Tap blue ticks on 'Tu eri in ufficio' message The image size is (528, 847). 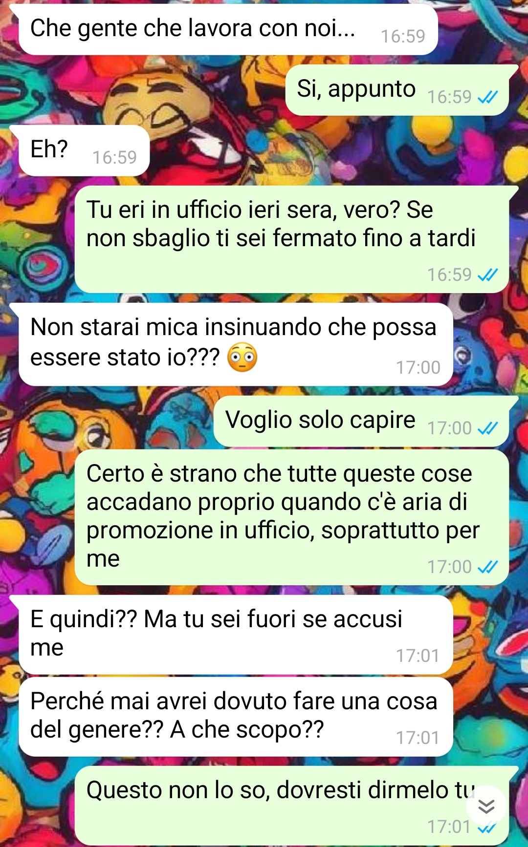point(487,275)
